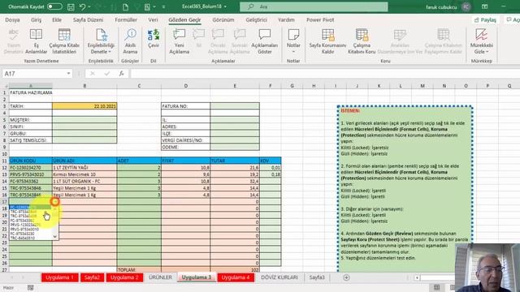Open the undo history dropdown arrow

[89, 6]
